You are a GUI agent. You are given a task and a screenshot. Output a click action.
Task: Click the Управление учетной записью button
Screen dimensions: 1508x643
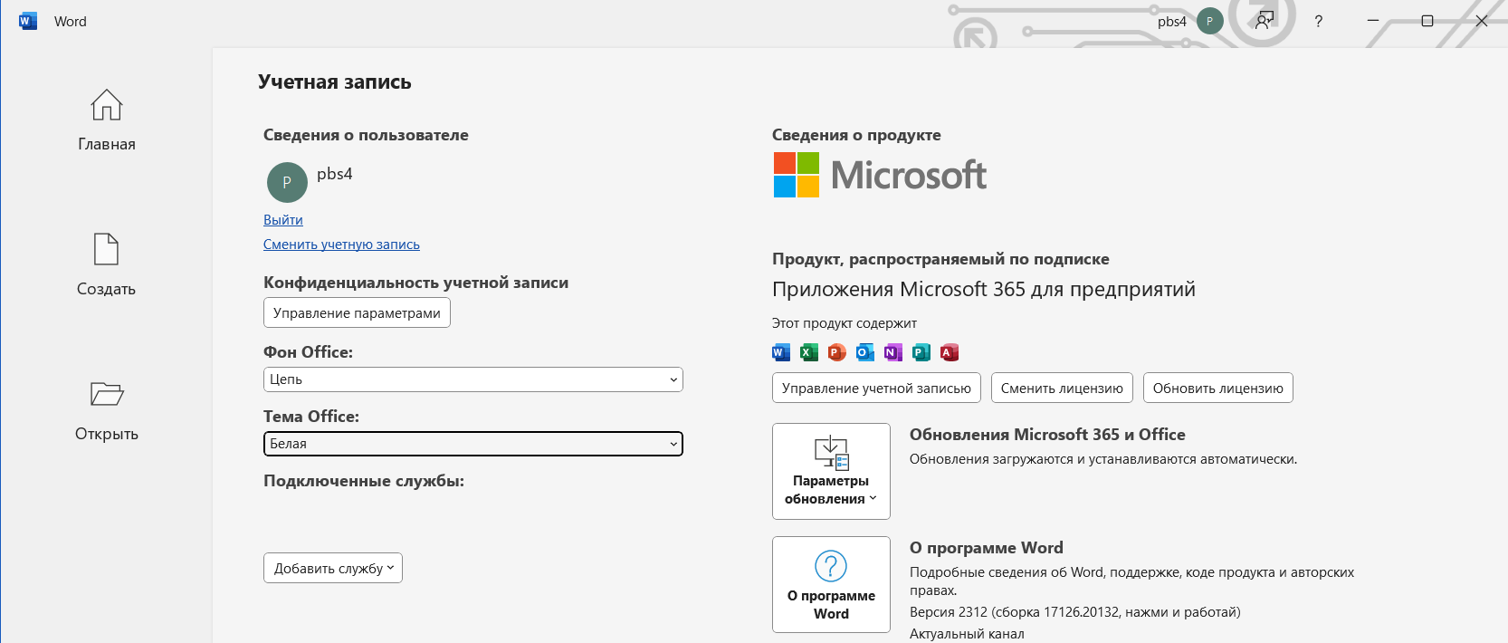point(876,388)
